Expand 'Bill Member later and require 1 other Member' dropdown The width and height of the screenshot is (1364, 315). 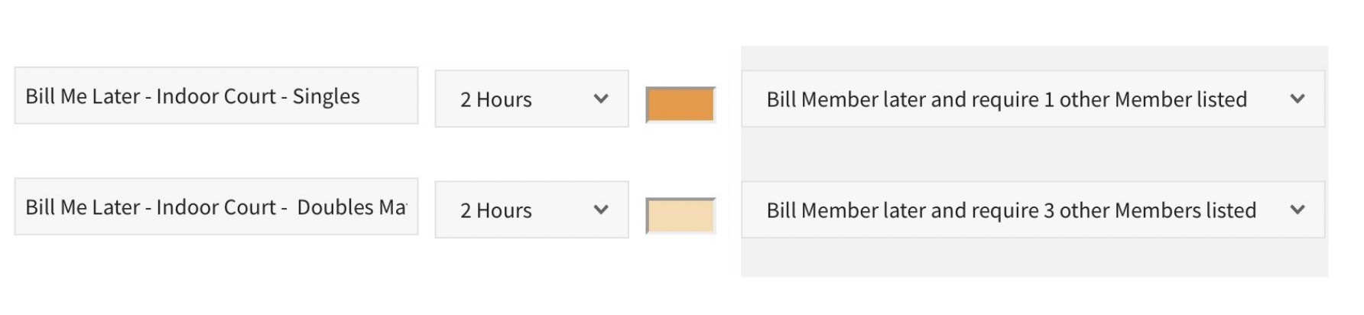[x=1032, y=99]
